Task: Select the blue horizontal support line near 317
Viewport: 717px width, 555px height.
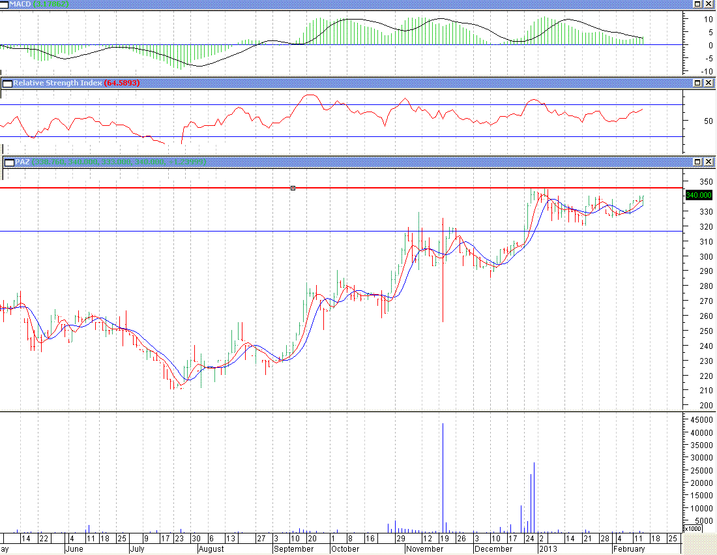Action: point(341,231)
